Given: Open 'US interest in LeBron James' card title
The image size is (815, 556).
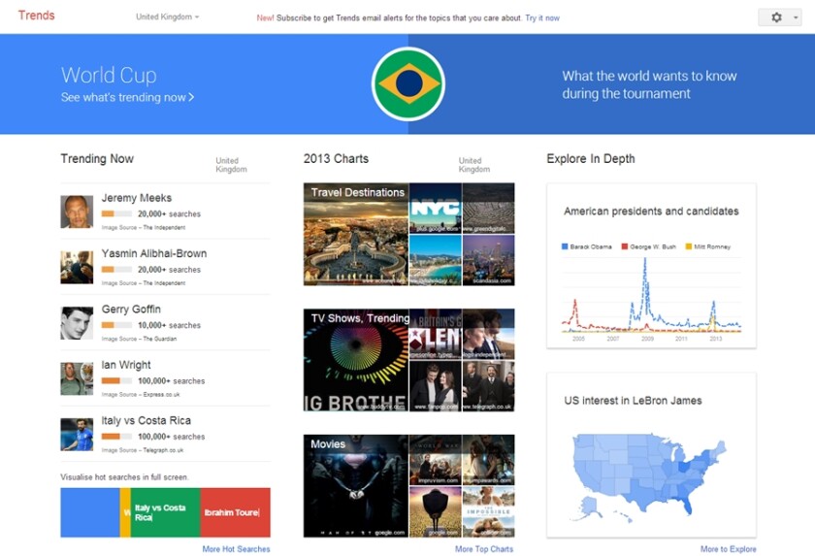Looking at the screenshot, I should (633, 401).
